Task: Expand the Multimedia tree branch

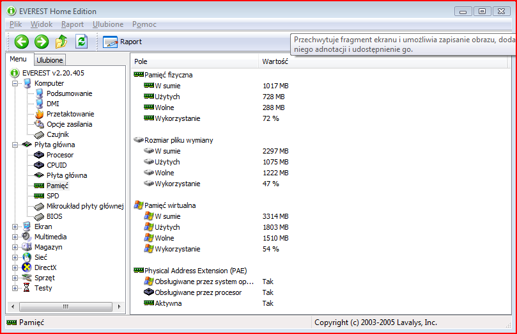Action: (15, 237)
